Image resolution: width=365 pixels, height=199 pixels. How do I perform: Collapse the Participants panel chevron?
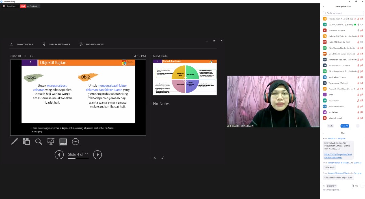click(324, 6)
